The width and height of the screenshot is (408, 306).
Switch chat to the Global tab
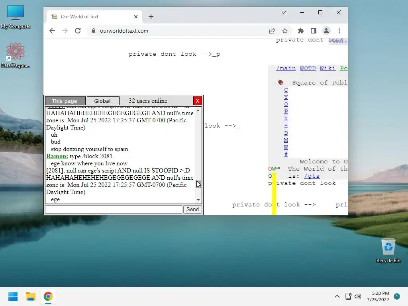pos(103,101)
